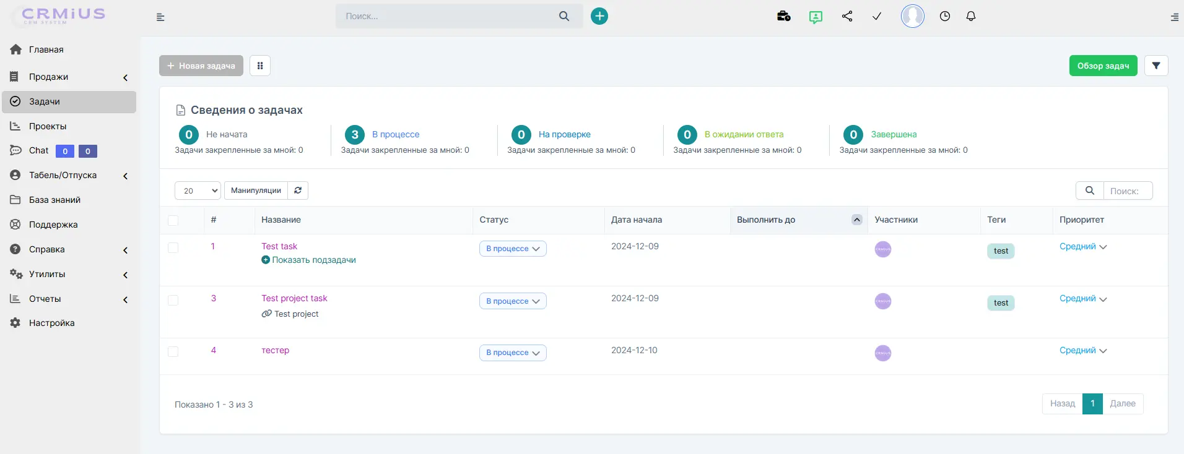The height and width of the screenshot is (454, 1184).
Task: Collapse the sidebar with the menu icon
Action: click(160, 17)
